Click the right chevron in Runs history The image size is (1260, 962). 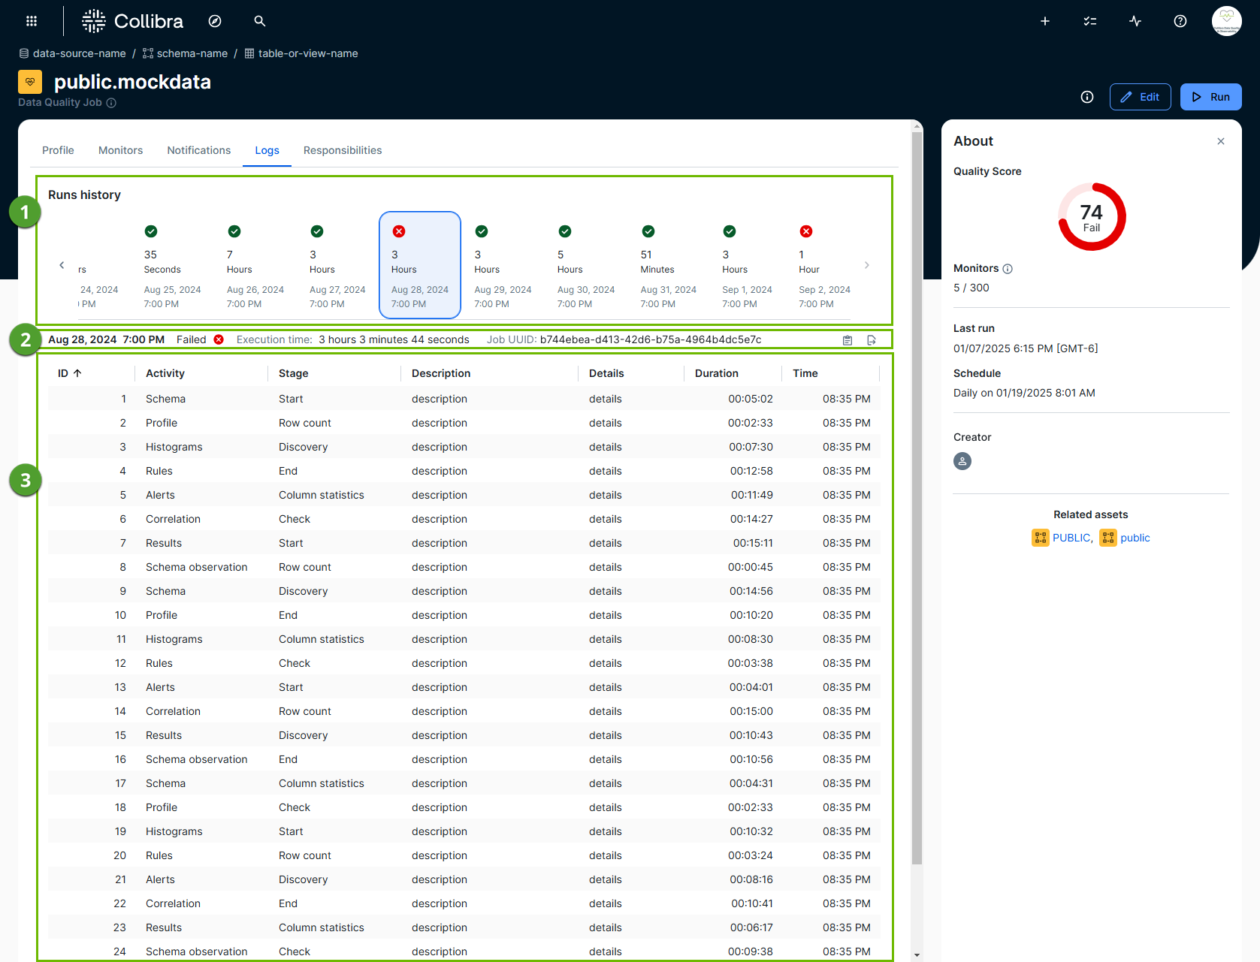[867, 265]
